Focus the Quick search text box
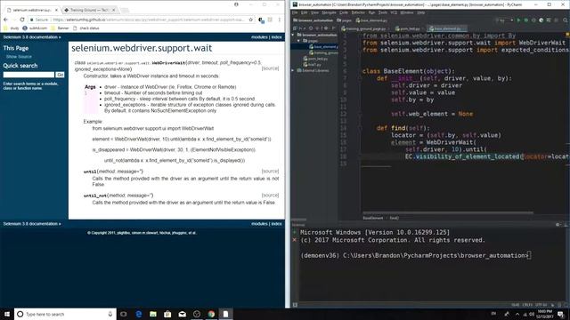Viewport: 570px width, 320px height. [x=28, y=75]
